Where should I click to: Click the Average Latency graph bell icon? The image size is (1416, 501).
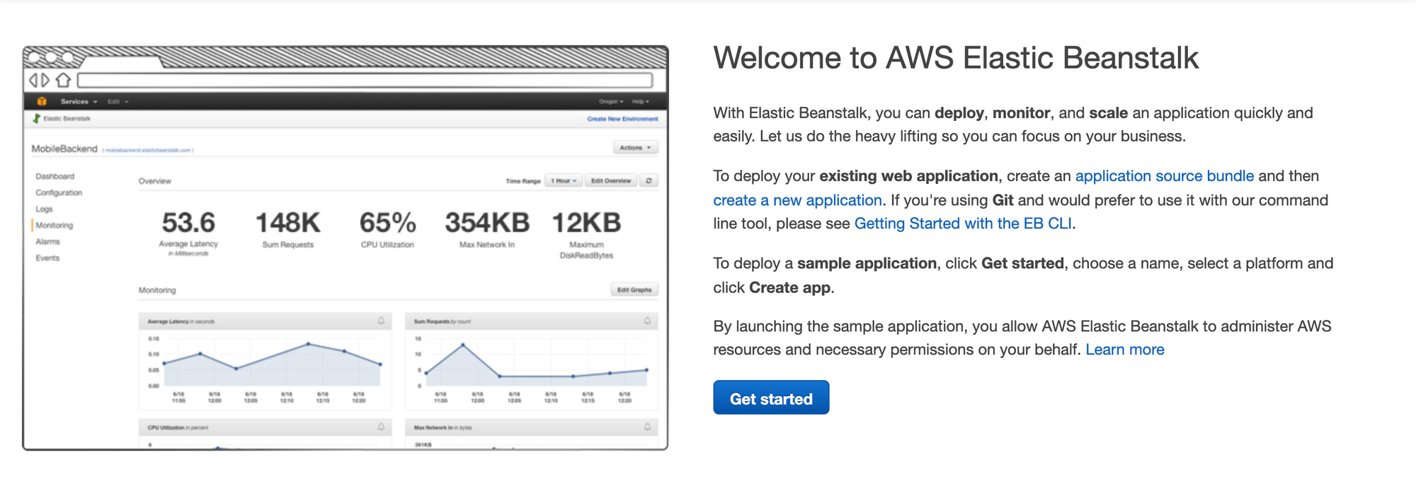tap(381, 321)
